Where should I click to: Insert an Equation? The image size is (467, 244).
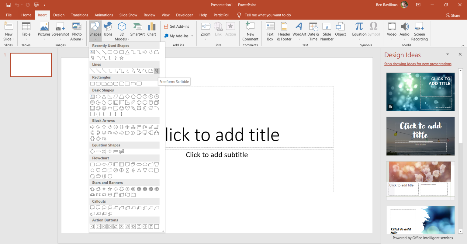pyautogui.click(x=359, y=30)
